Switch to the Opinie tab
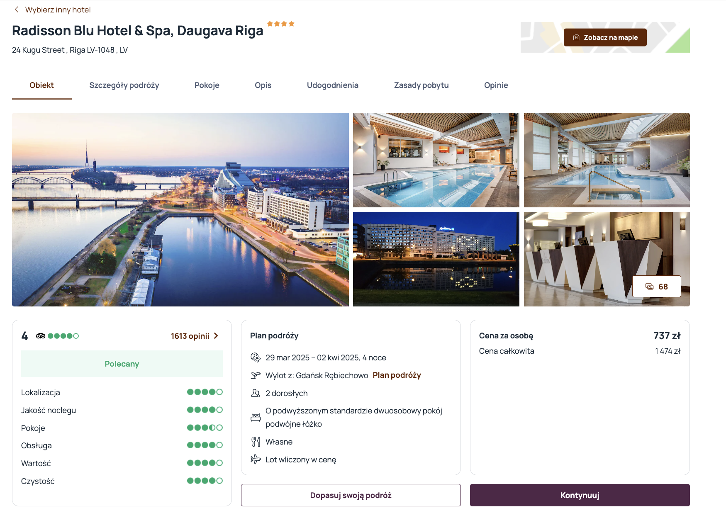726x525 pixels. pyautogui.click(x=496, y=85)
